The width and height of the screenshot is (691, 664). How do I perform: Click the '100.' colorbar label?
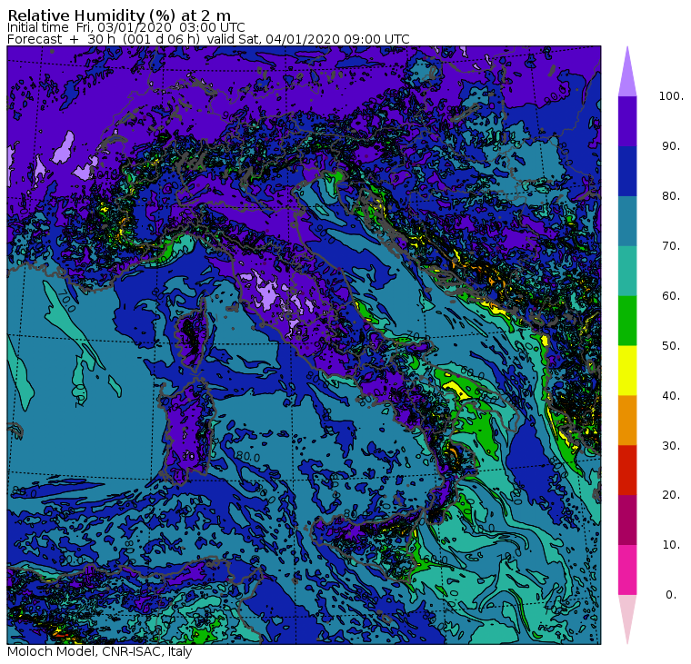point(671,96)
